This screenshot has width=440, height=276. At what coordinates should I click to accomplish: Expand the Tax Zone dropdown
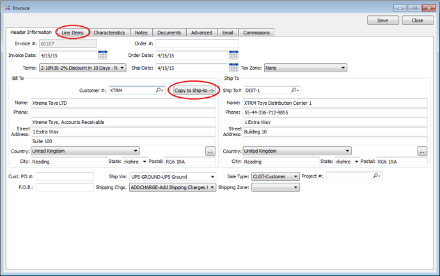(343, 68)
